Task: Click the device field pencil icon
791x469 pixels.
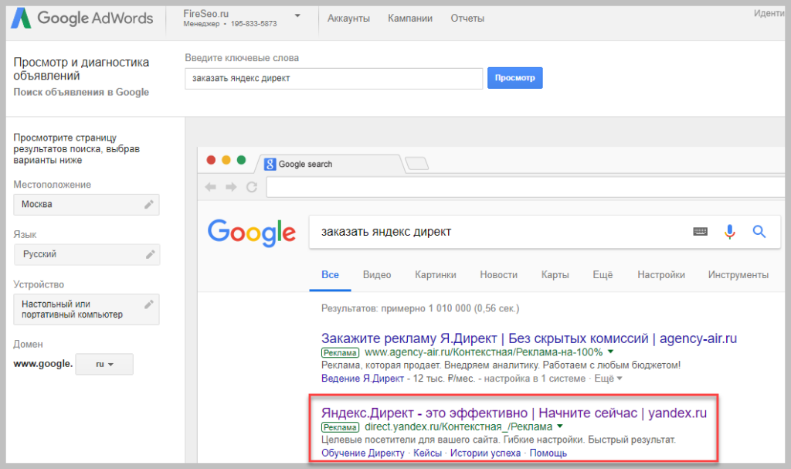Action: coord(149,304)
